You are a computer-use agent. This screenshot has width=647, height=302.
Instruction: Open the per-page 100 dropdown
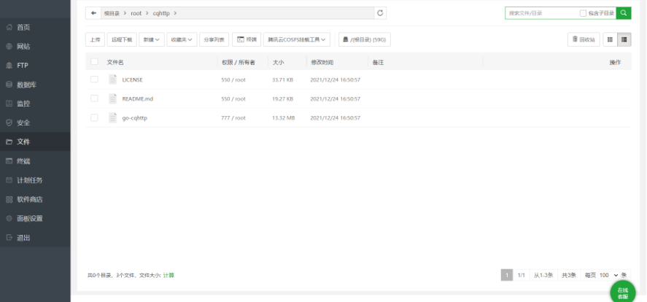tap(609, 275)
